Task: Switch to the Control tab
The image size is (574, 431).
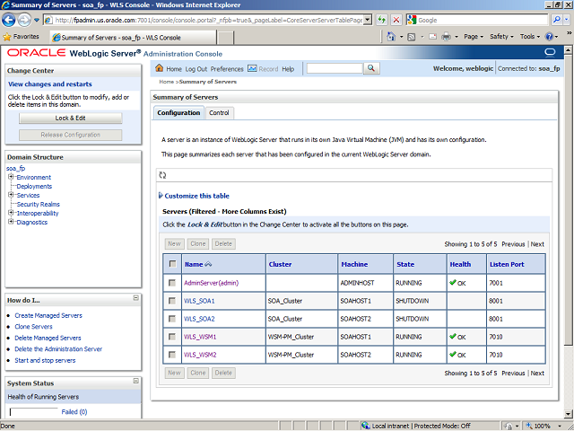Action: [x=219, y=113]
